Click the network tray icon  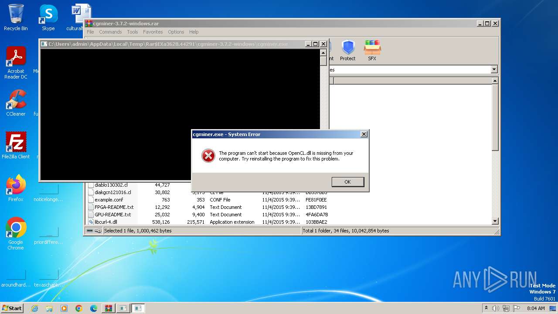pyautogui.click(x=506, y=308)
